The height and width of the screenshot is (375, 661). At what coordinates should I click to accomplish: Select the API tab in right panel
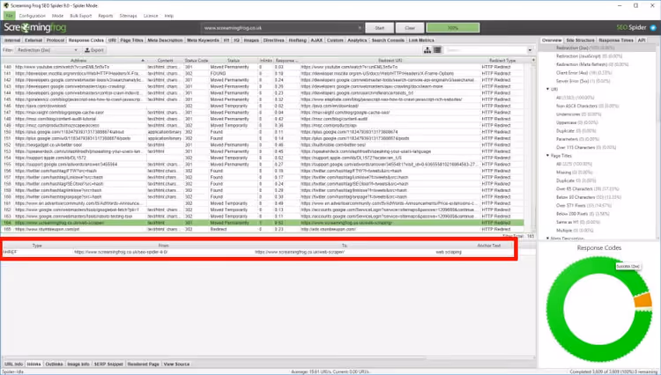coord(642,40)
